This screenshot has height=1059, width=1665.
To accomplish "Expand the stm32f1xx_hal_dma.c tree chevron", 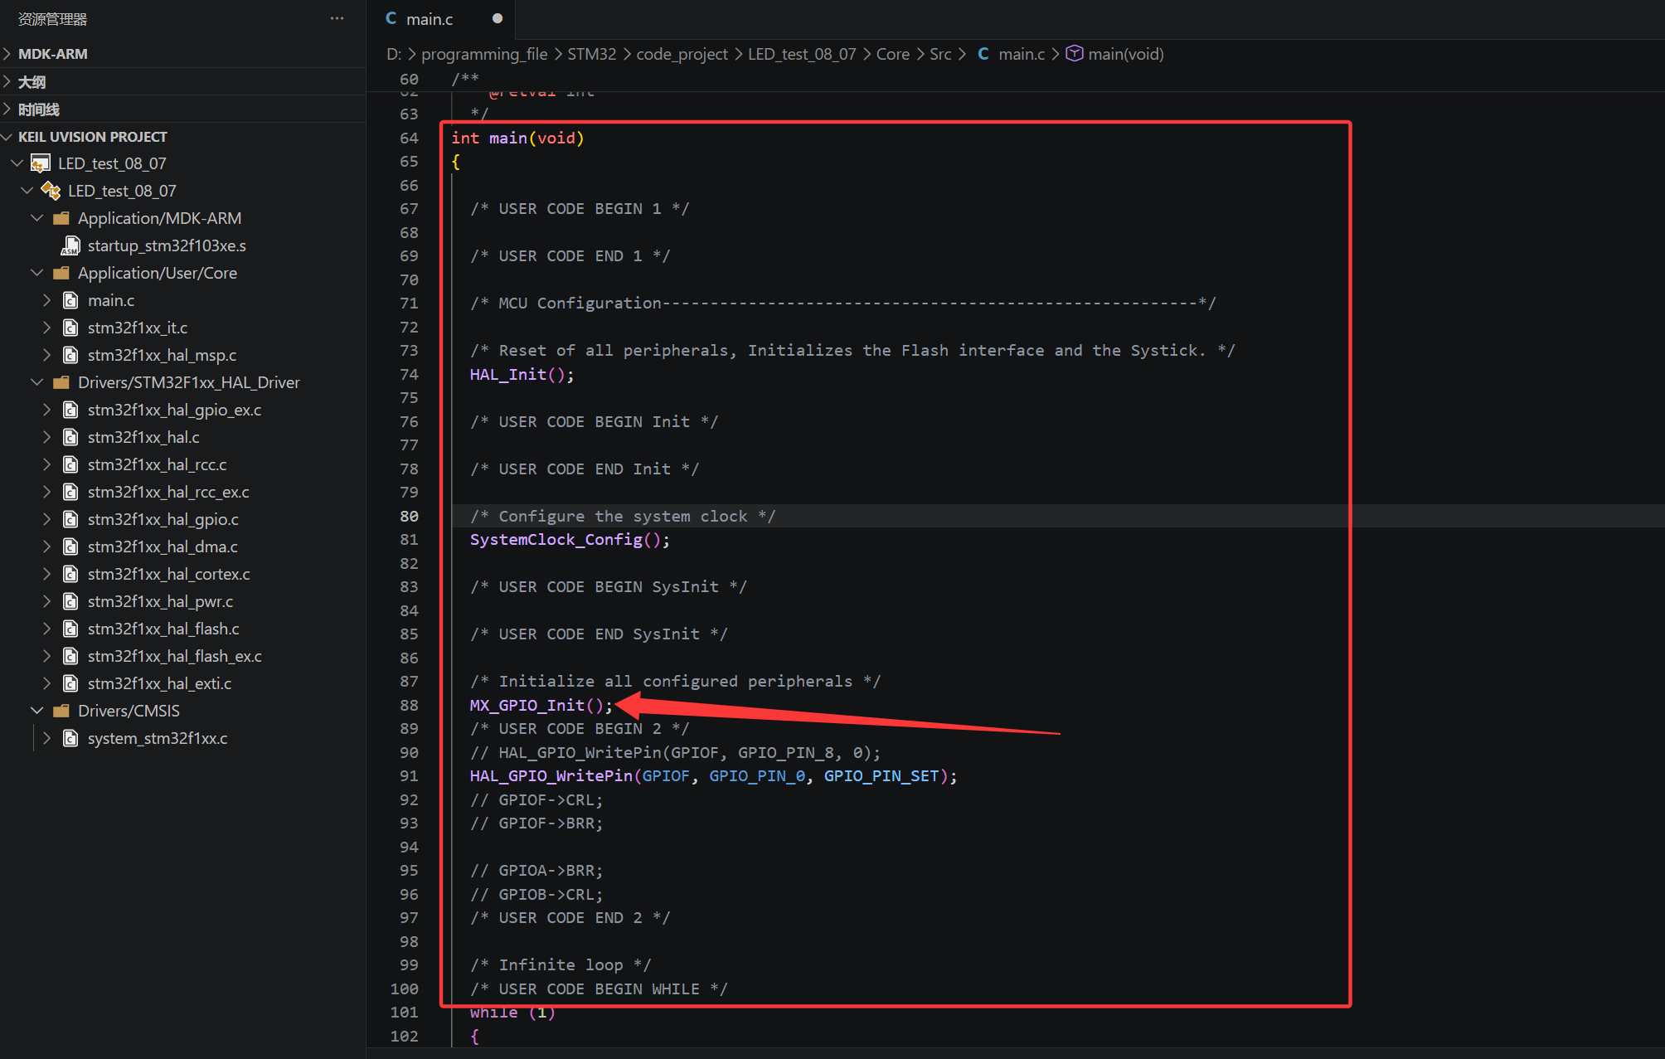I will 47,547.
